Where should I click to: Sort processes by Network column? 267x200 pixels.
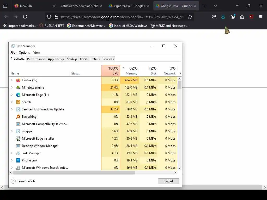pos(168,71)
